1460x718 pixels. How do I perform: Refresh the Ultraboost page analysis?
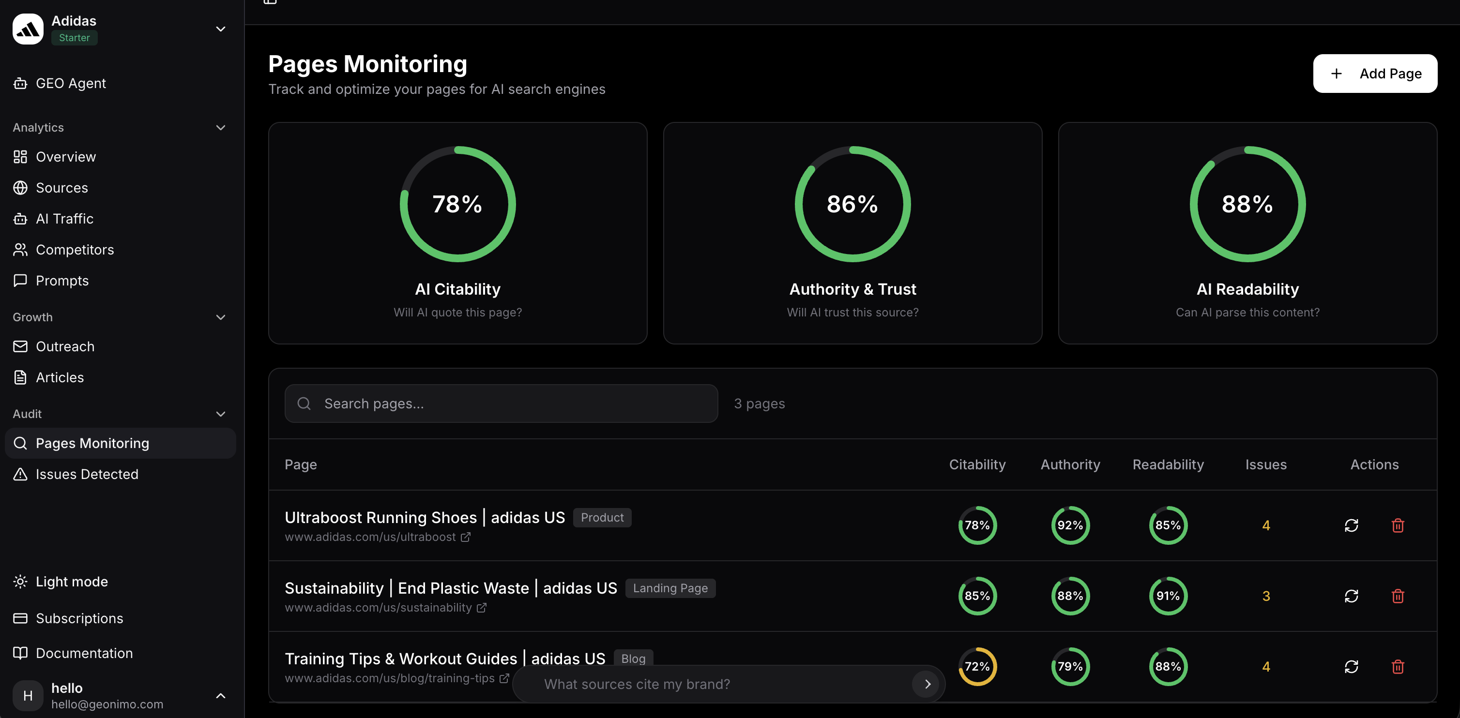point(1351,525)
